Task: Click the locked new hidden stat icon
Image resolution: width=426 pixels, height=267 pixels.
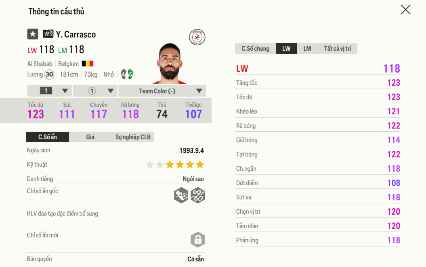Action: (x=198, y=240)
